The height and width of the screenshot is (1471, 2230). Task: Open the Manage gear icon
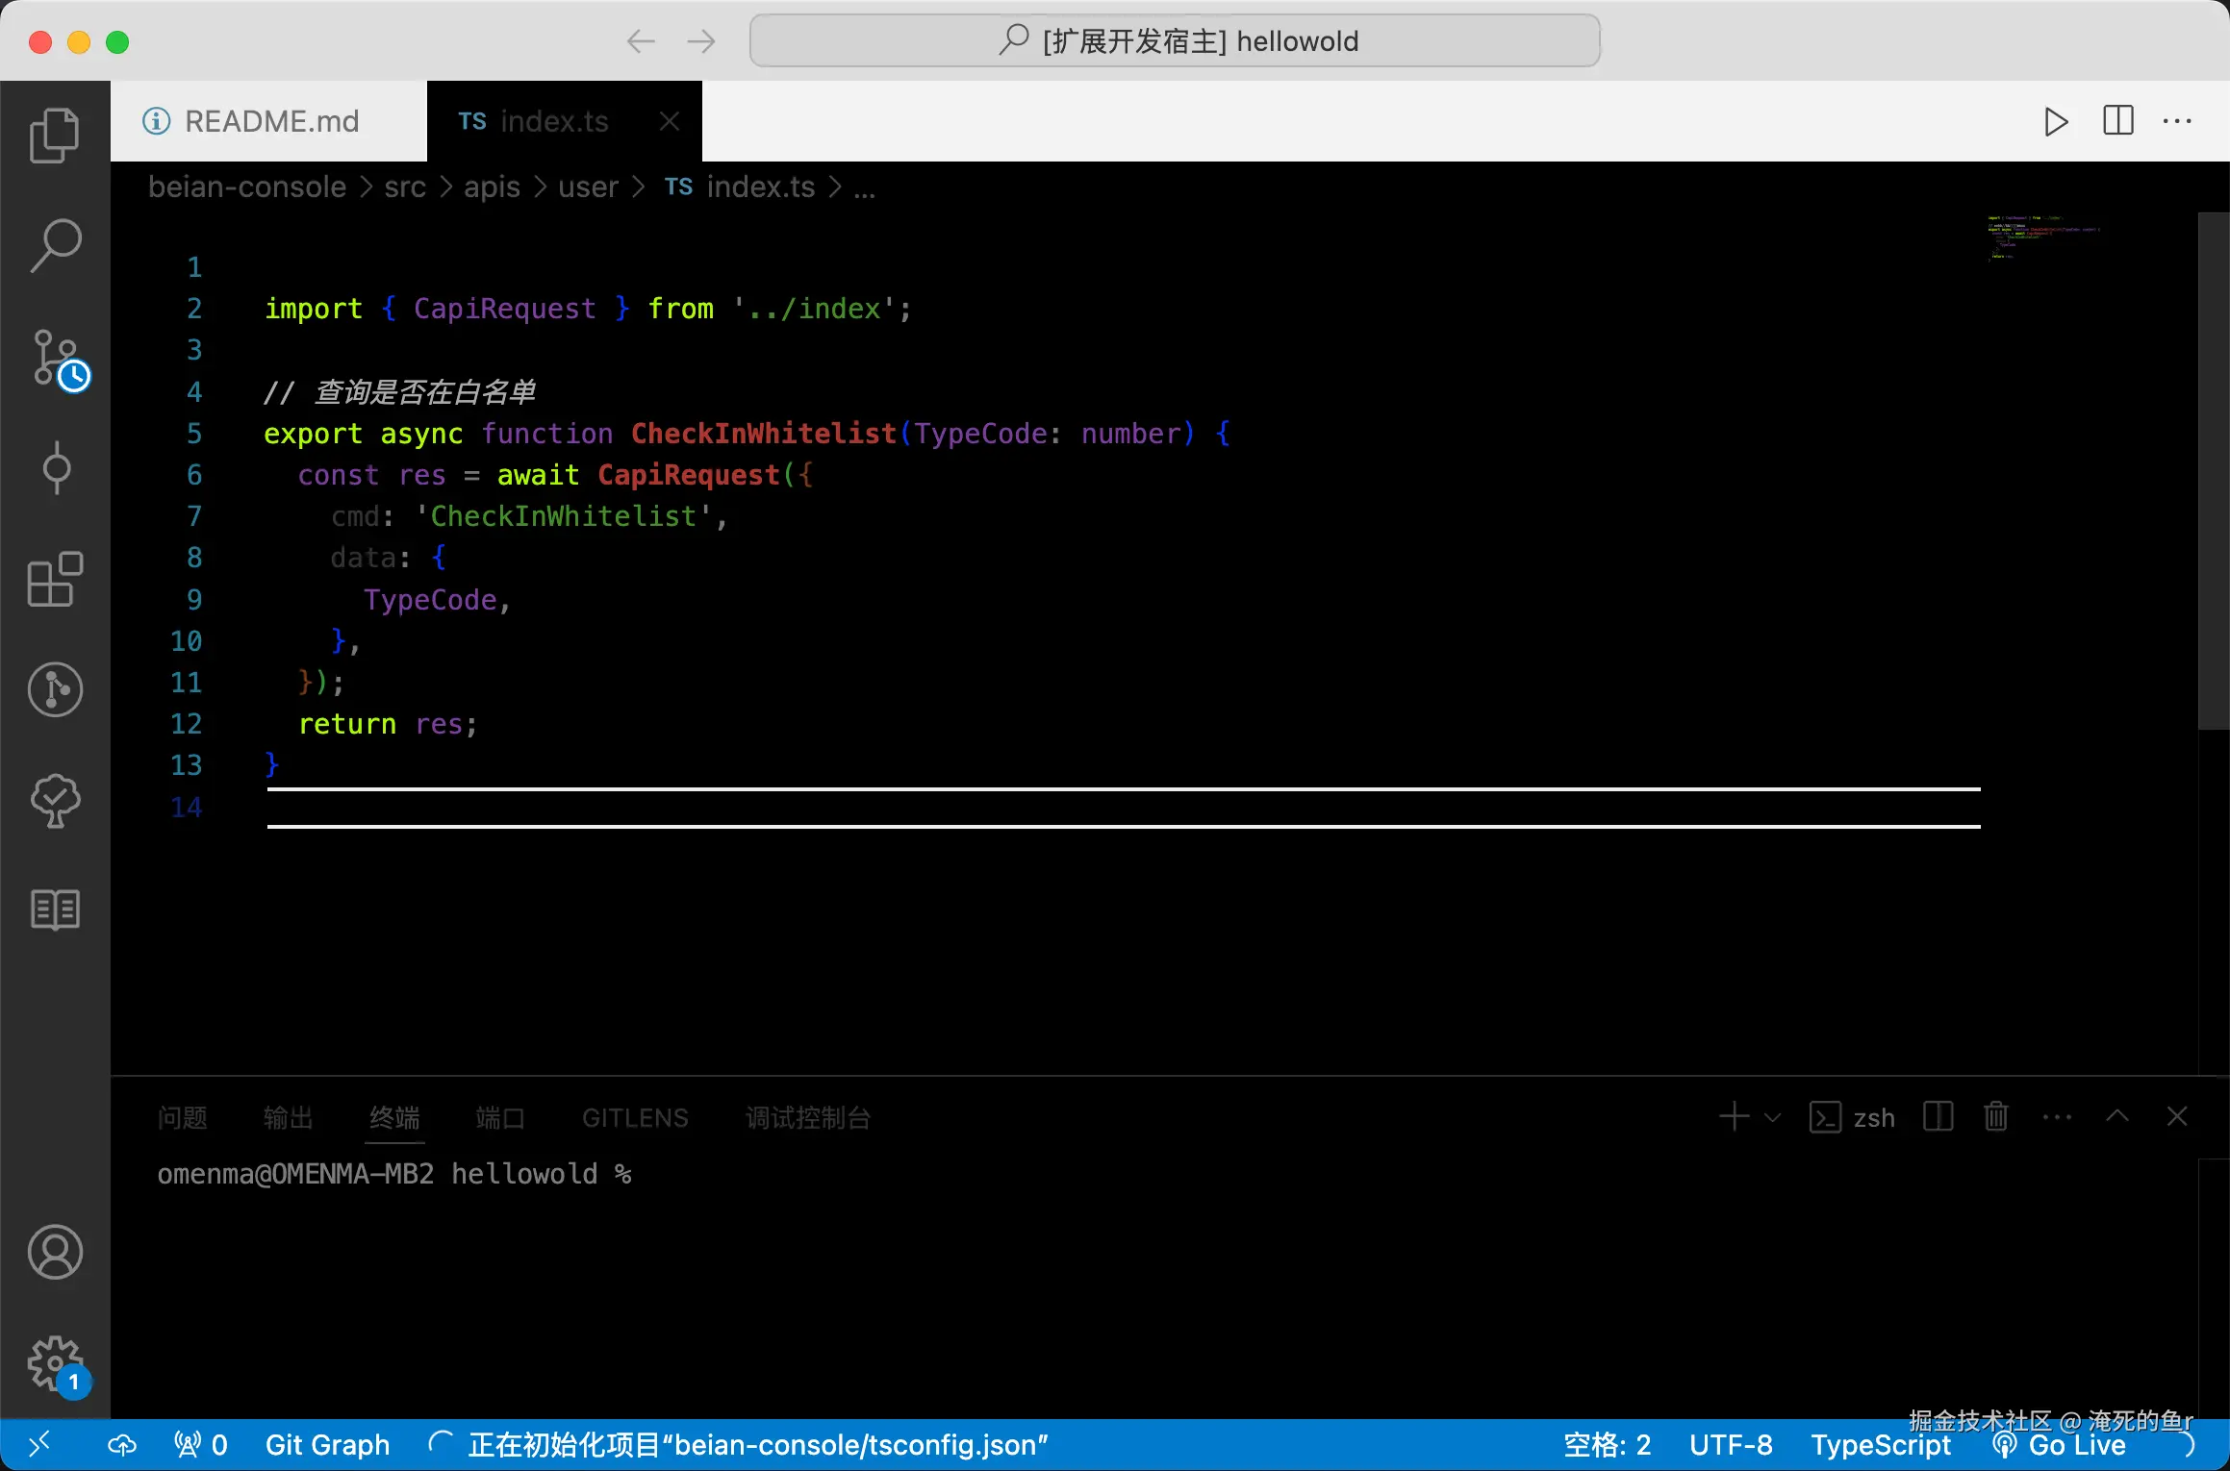55,1362
